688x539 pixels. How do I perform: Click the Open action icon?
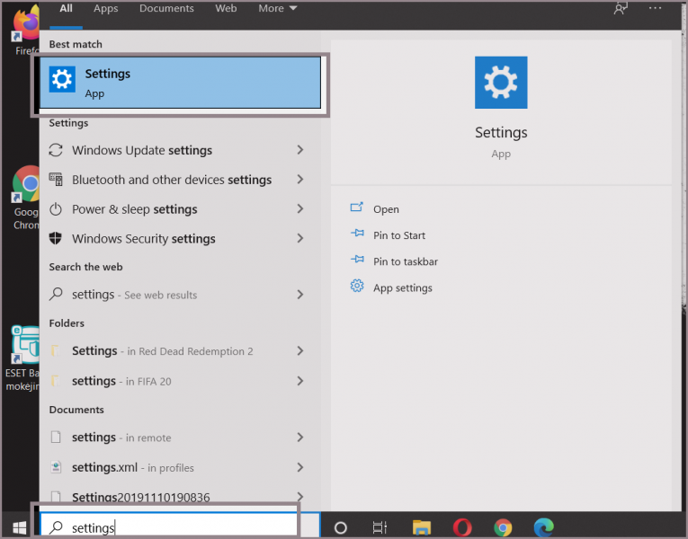357,207
